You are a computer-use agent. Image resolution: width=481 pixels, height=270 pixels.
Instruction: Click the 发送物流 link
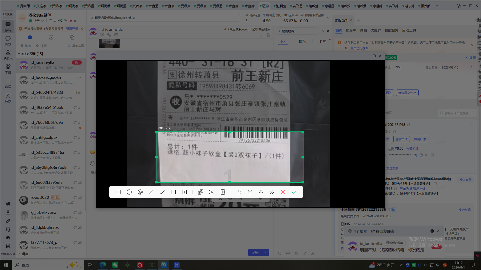point(464,210)
